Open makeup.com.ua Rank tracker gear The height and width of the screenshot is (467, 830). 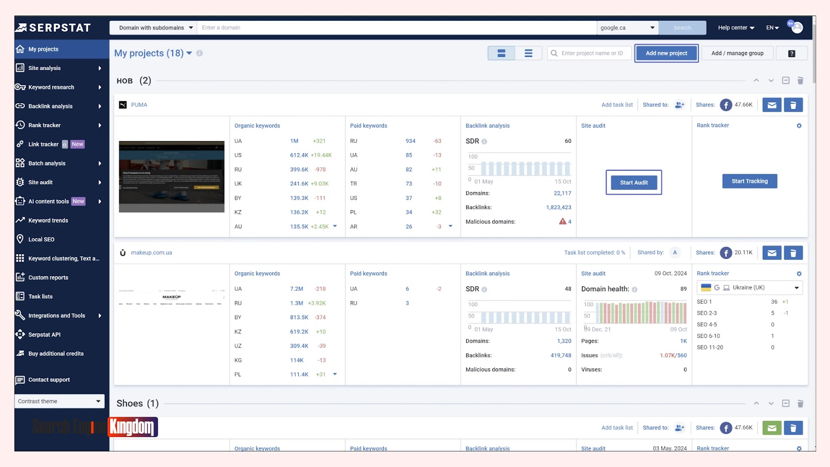pyautogui.click(x=799, y=273)
